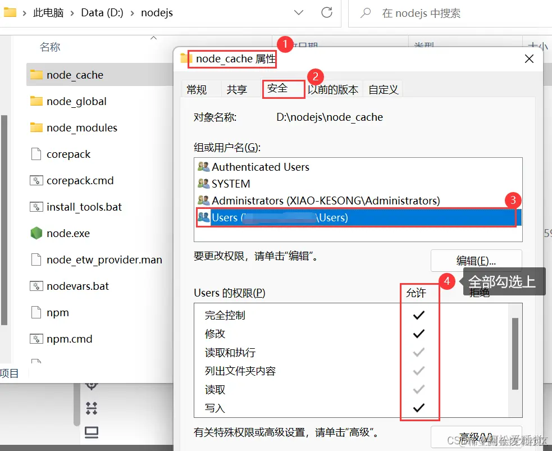Select the Users entry in group list

point(358,217)
